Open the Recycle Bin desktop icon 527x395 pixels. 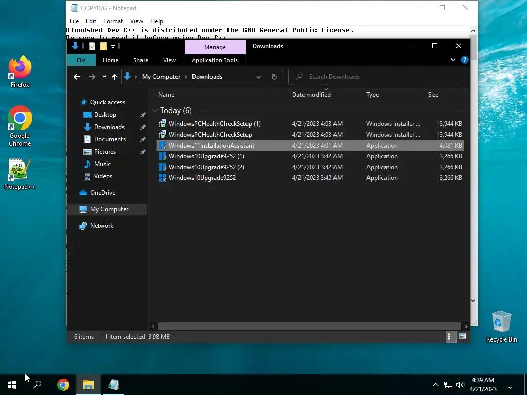coord(501,327)
